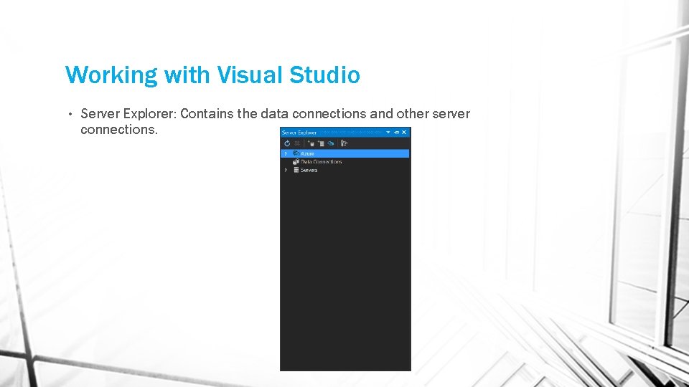Click the Stop Refresh icon in toolbar
Screen dimensions: 689x387
click(297, 143)
